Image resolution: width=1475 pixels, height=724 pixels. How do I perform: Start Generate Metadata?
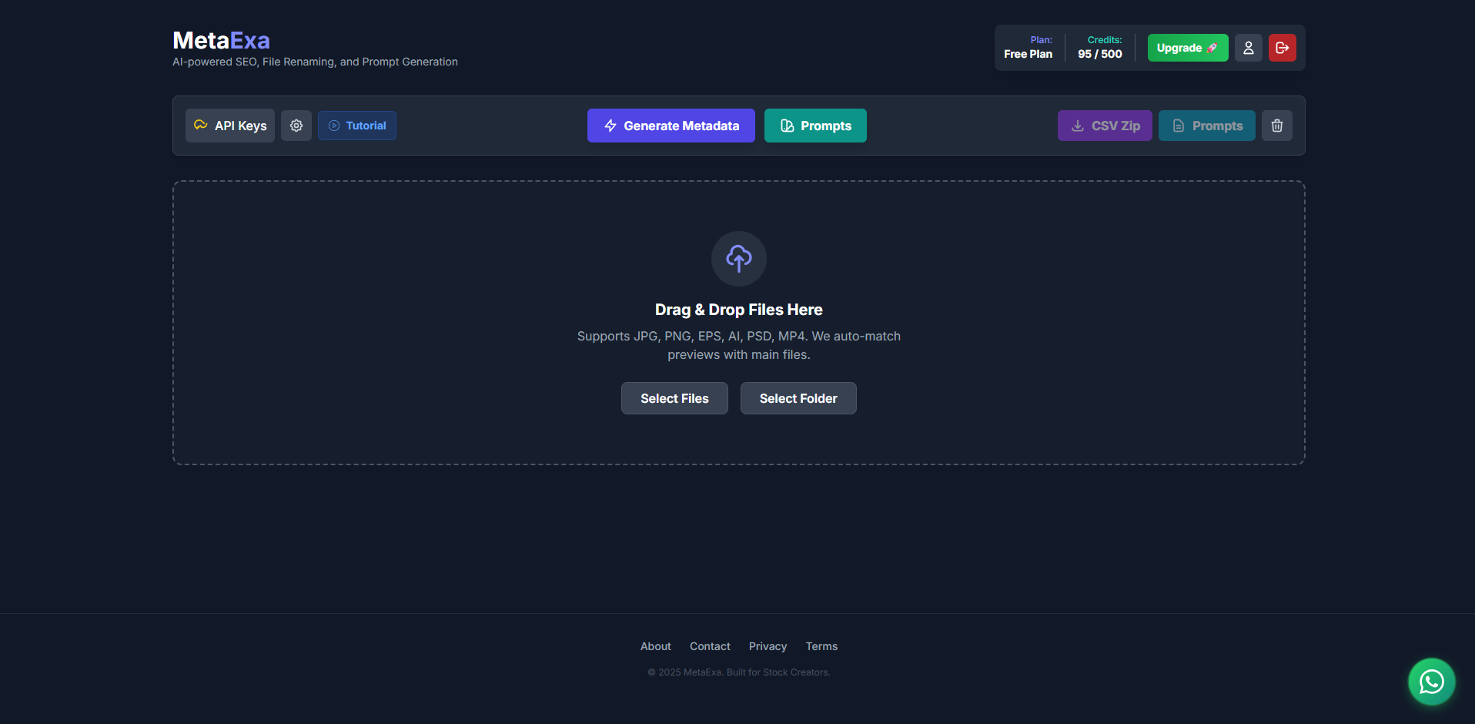(671, 125)
